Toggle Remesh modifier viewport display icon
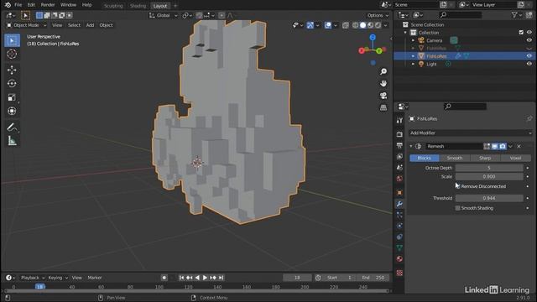This screenshot has height=302, width=537. point(494,146)
